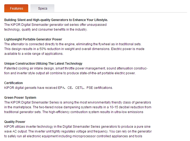Viewport: 190px width, 141px height.
Task: Click the "Certification" heading
Action: [x=13, y=83]
